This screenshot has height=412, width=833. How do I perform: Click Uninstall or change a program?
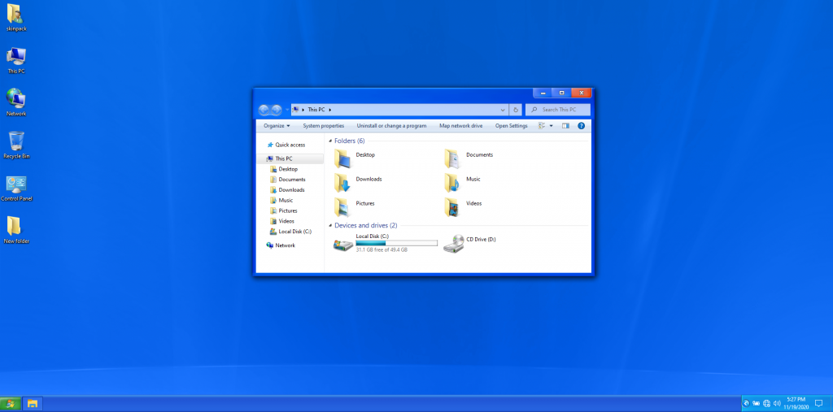[x=391, y=126]
